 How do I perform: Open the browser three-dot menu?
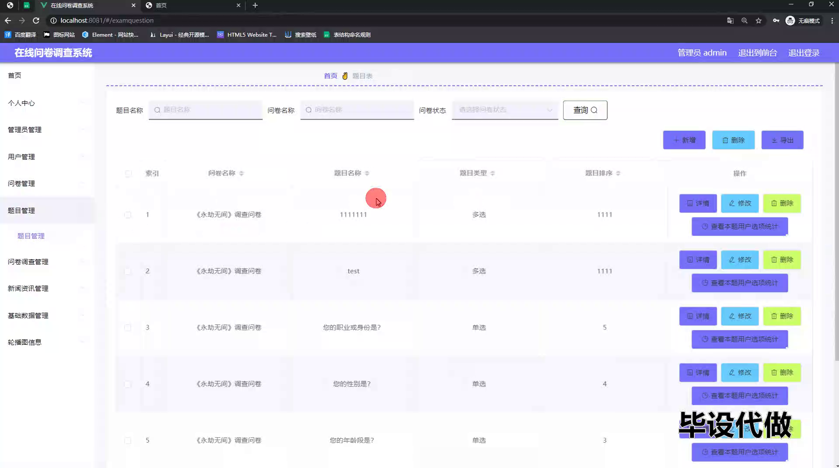point(832,21)
